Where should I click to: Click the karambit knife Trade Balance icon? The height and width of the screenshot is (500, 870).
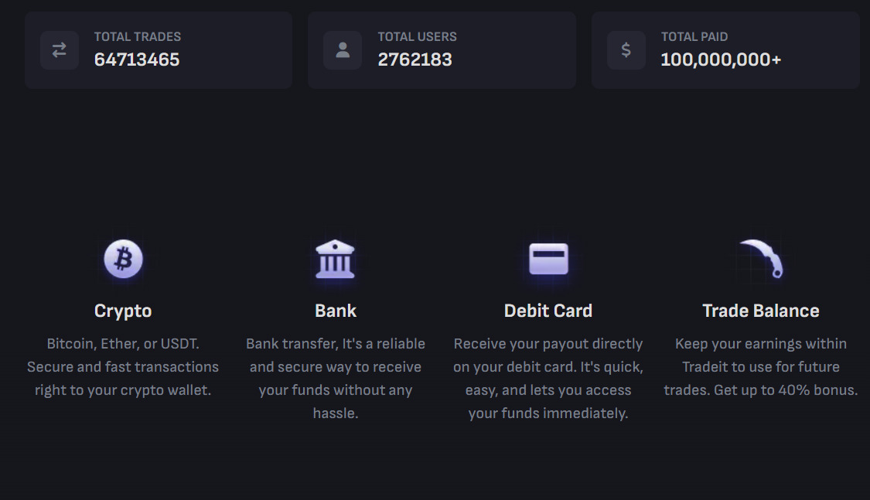click(x=762, y=258)
